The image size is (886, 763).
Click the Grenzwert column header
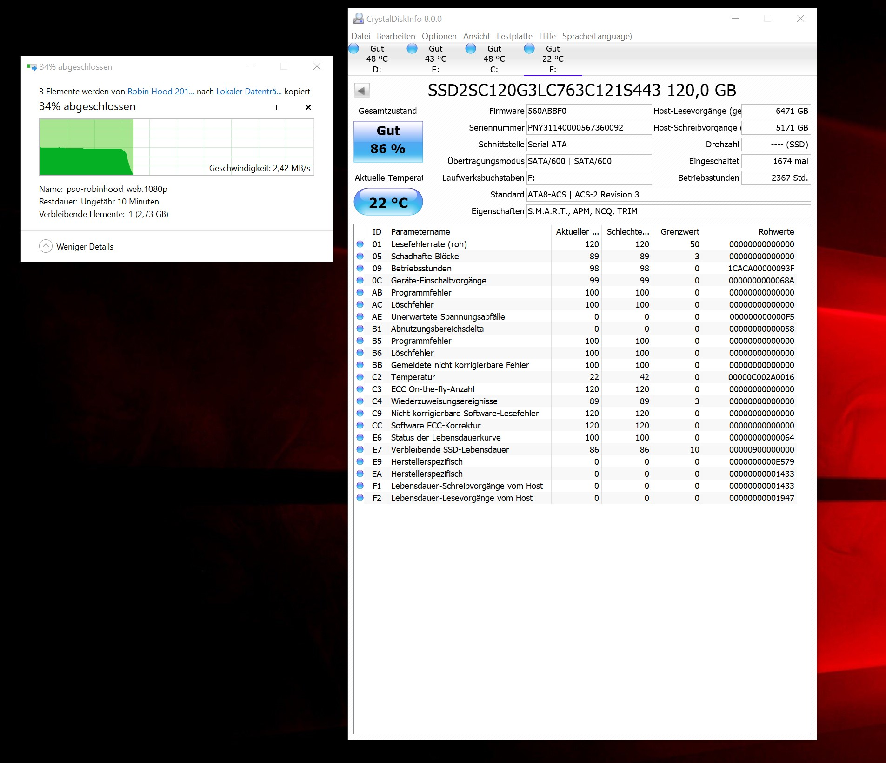[x=677, y=231]
